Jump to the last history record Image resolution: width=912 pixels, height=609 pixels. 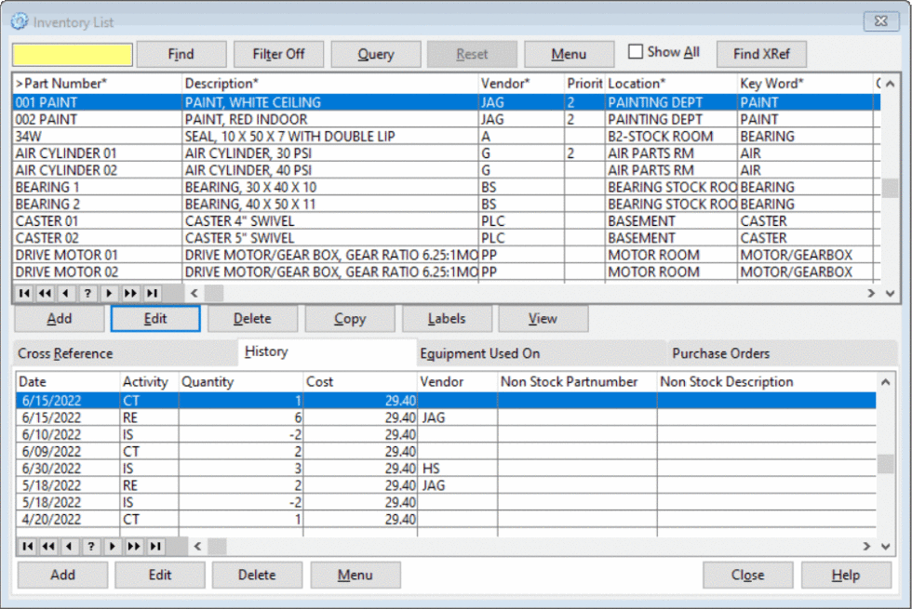pos(154,547)
